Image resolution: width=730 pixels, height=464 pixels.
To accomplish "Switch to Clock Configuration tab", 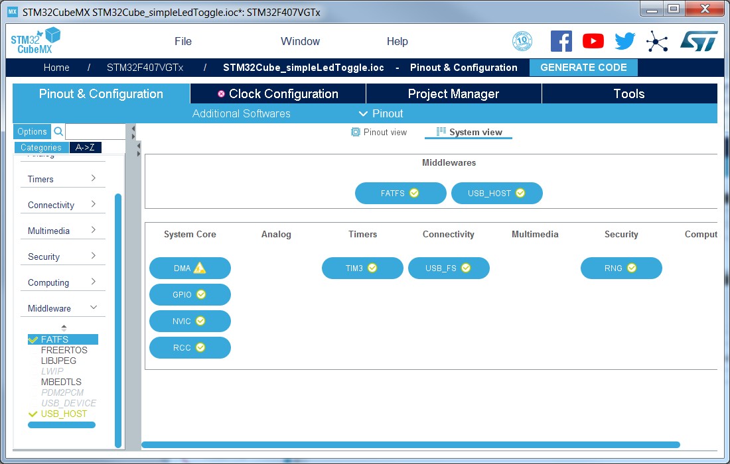I will pos(278,94).
